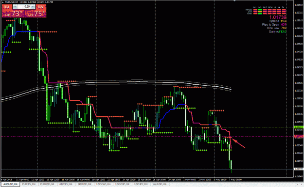This screenshot has height=187, width=304.
Task: Select the GBPUSD,H4 chart tab
Action: [85, 184]
